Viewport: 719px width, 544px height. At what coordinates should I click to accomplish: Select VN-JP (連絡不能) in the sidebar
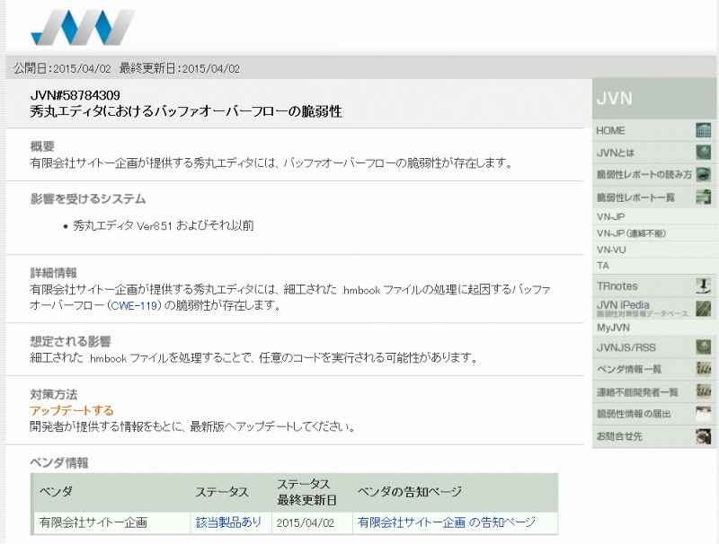[x=654, y=233]
